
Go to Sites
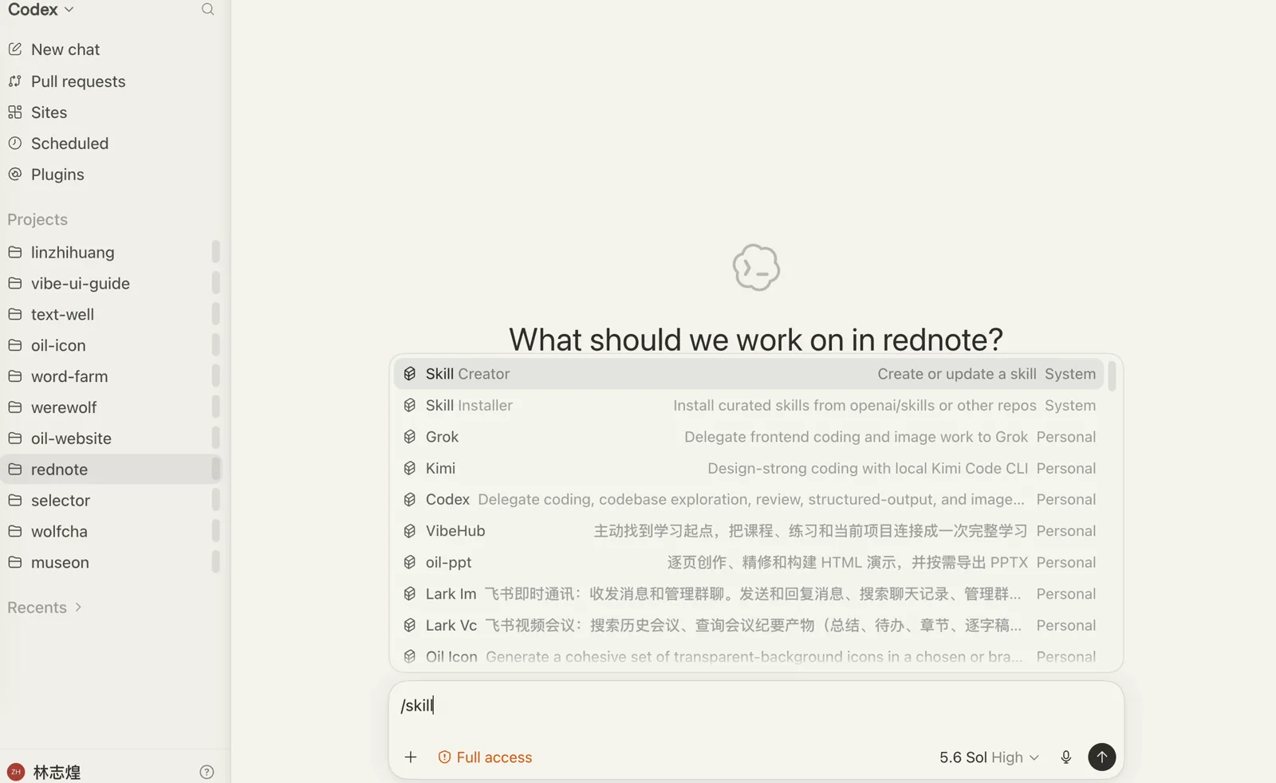(x=111, y=112)
